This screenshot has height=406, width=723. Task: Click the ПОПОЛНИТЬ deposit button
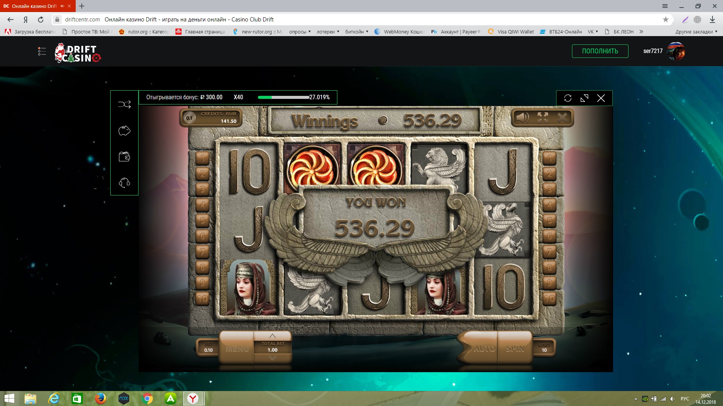coord(600,51)
